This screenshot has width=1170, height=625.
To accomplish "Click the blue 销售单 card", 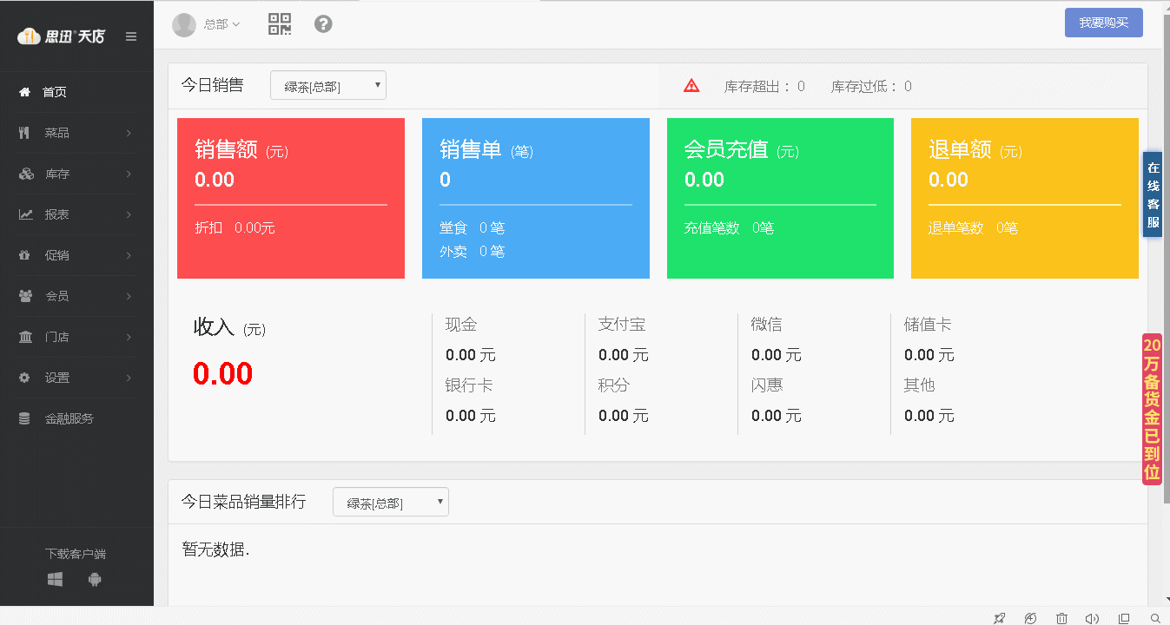I will pos(536,198).
